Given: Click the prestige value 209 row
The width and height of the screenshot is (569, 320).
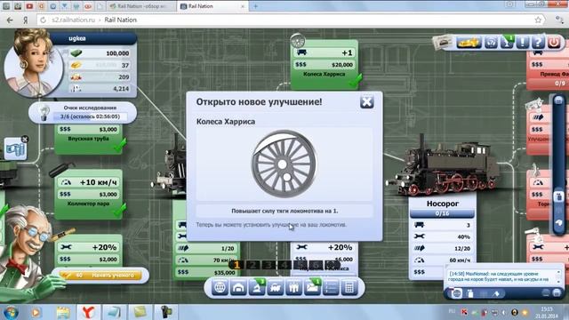Looking at the screenshot, I should pos(100,77).
